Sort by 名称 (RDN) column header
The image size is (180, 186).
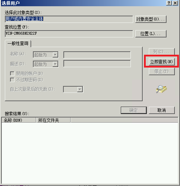[x=19, y=120]
